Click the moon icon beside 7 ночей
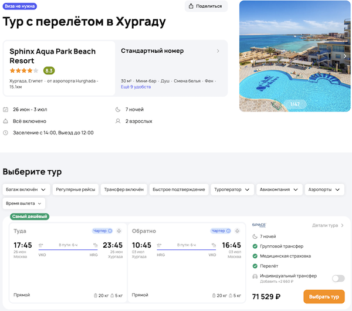This screenshot has height=311, width=352. (x=119, y=110)
